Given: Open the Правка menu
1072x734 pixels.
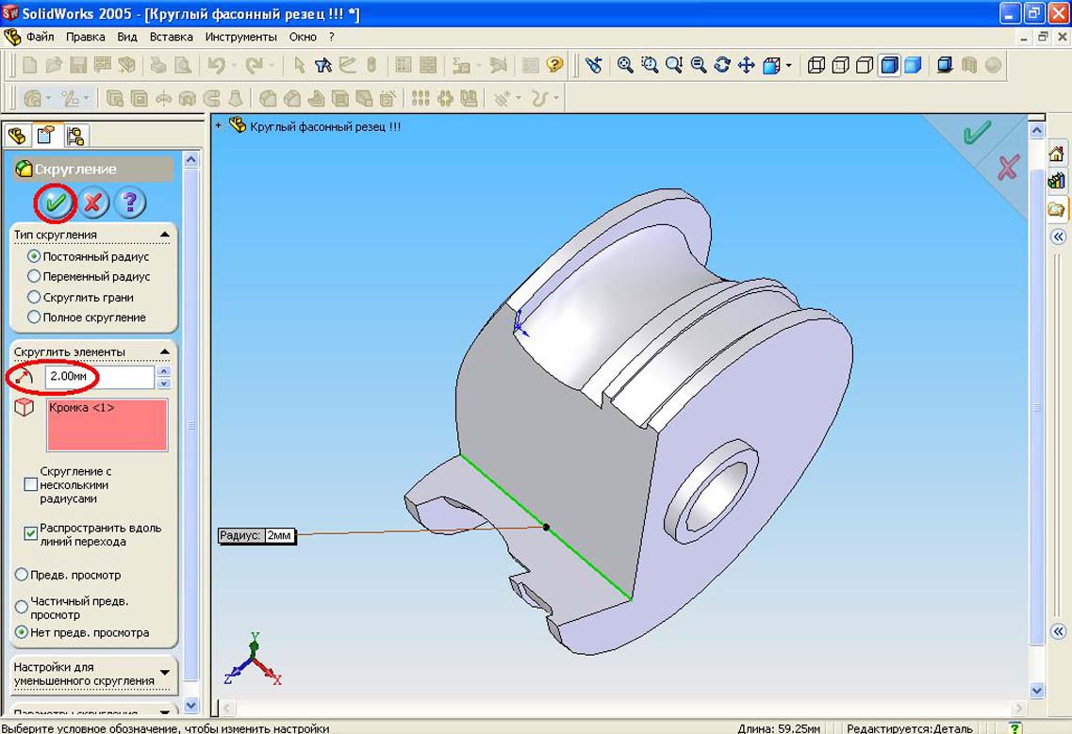Looking at the screenshot, I should click(86, 37).
